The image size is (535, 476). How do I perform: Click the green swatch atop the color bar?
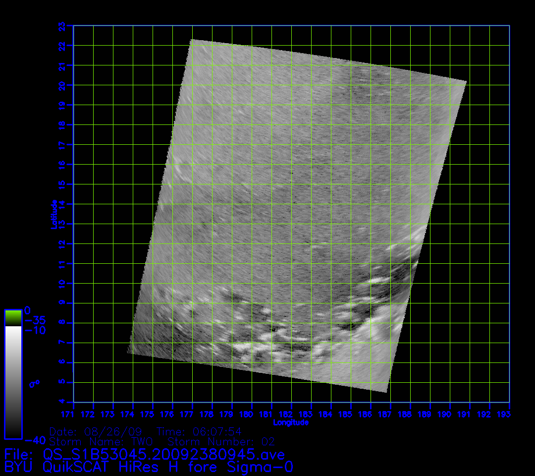tap(13, 317)
